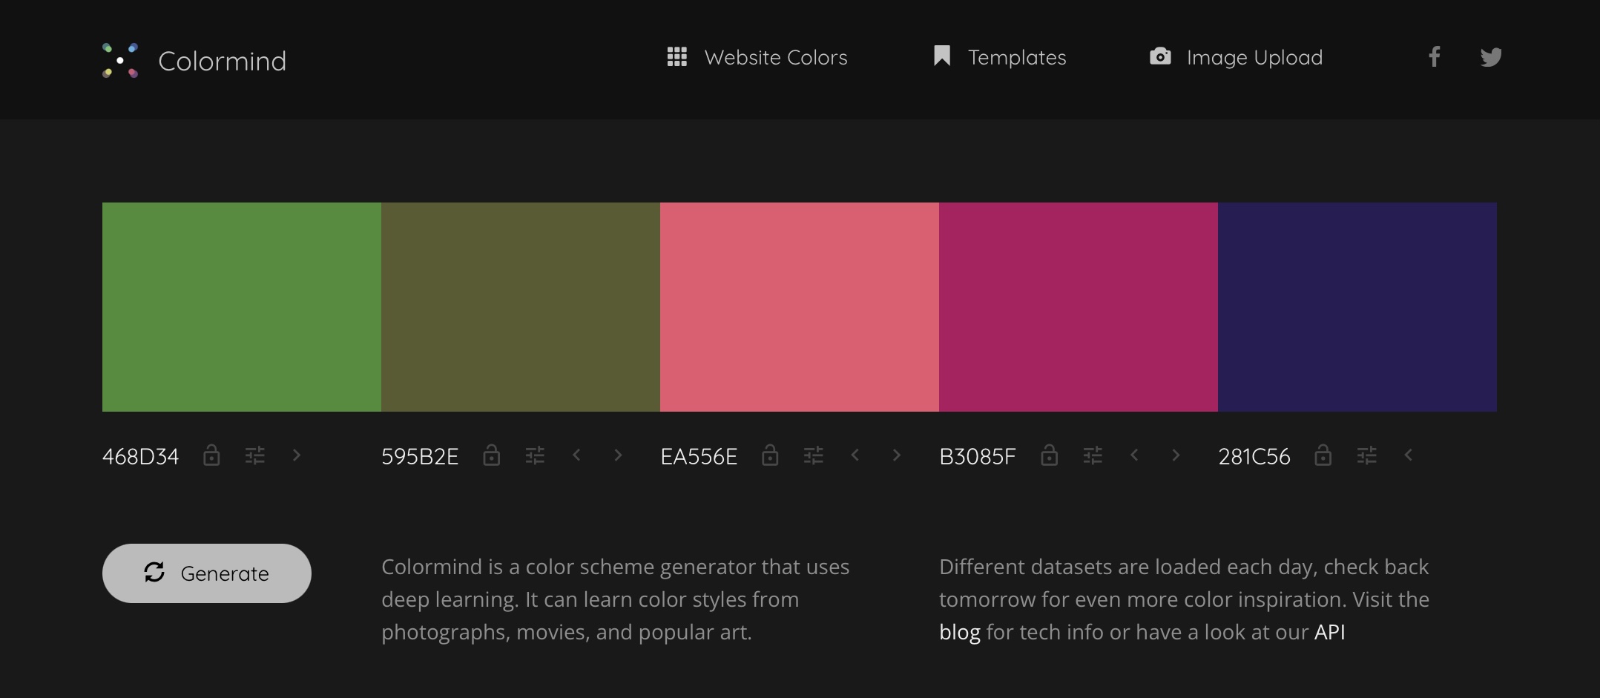Follow the blog link

coord(959,632)
